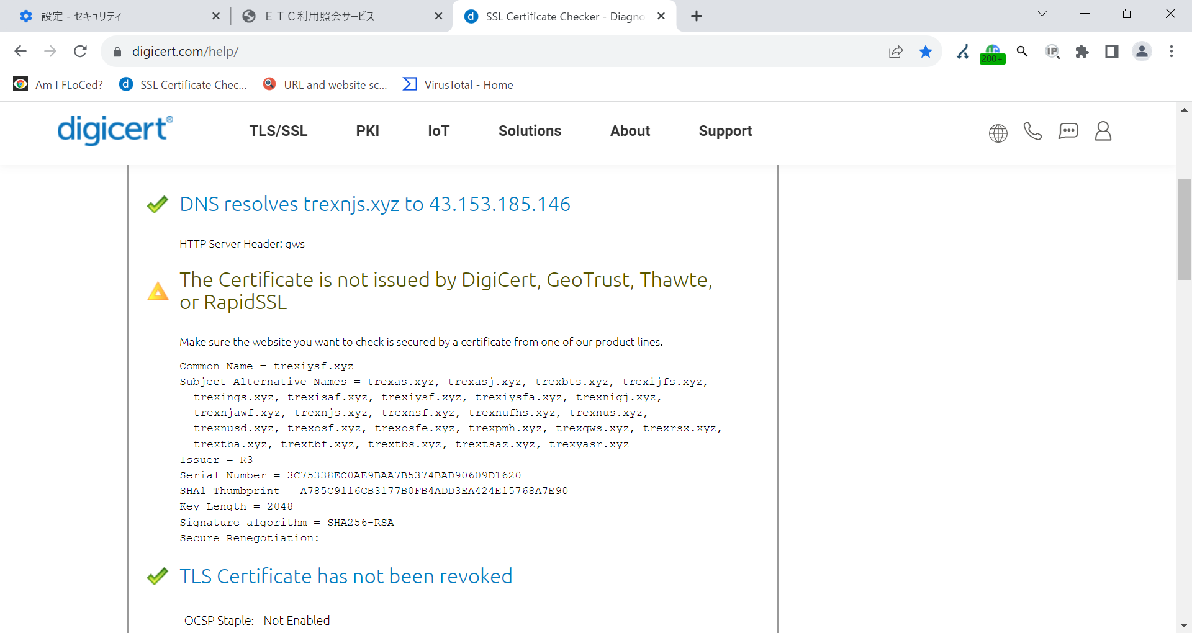Click the browser forward arrow
This screenshot has height=633, width=1192.
pyautogui.click(x=50, y=52)
